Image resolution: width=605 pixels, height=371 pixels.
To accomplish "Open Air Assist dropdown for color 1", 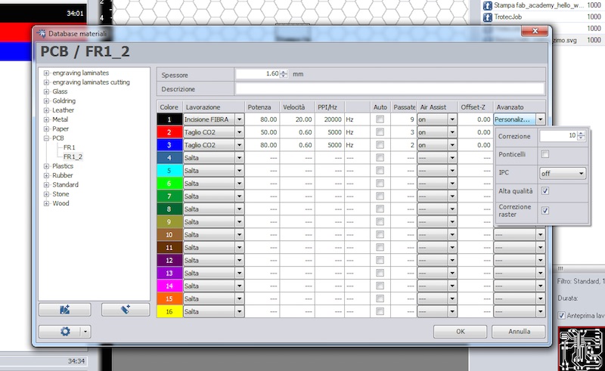I will click(452, 119).
